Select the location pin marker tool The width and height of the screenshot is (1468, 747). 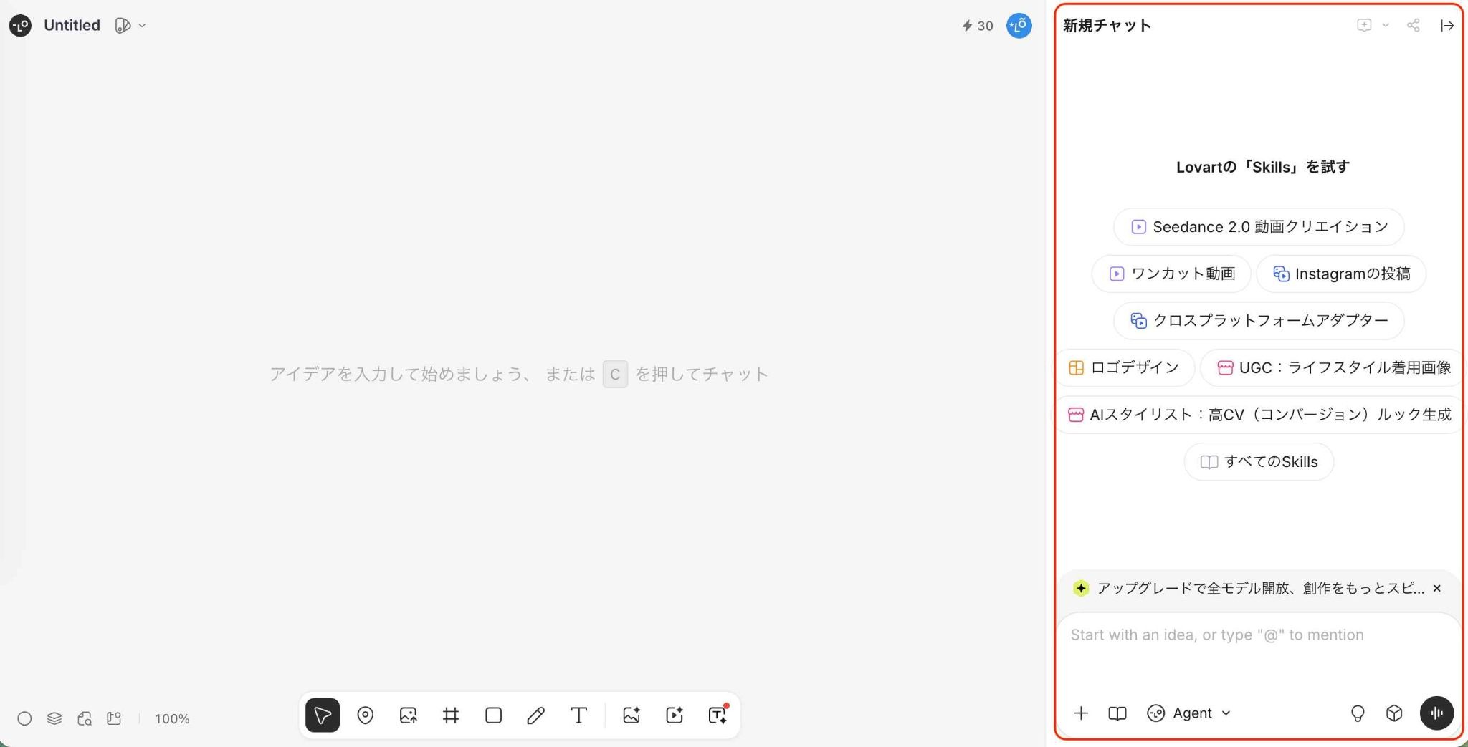click(x=366, y=715)
